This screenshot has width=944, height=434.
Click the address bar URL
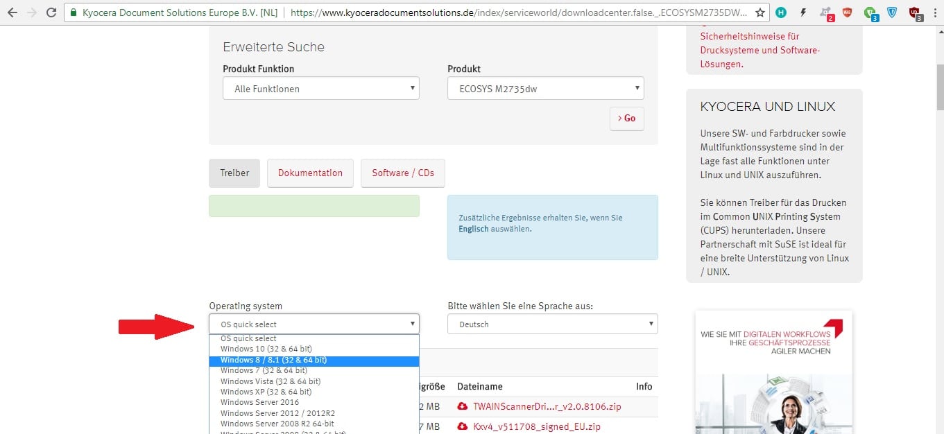518,12
